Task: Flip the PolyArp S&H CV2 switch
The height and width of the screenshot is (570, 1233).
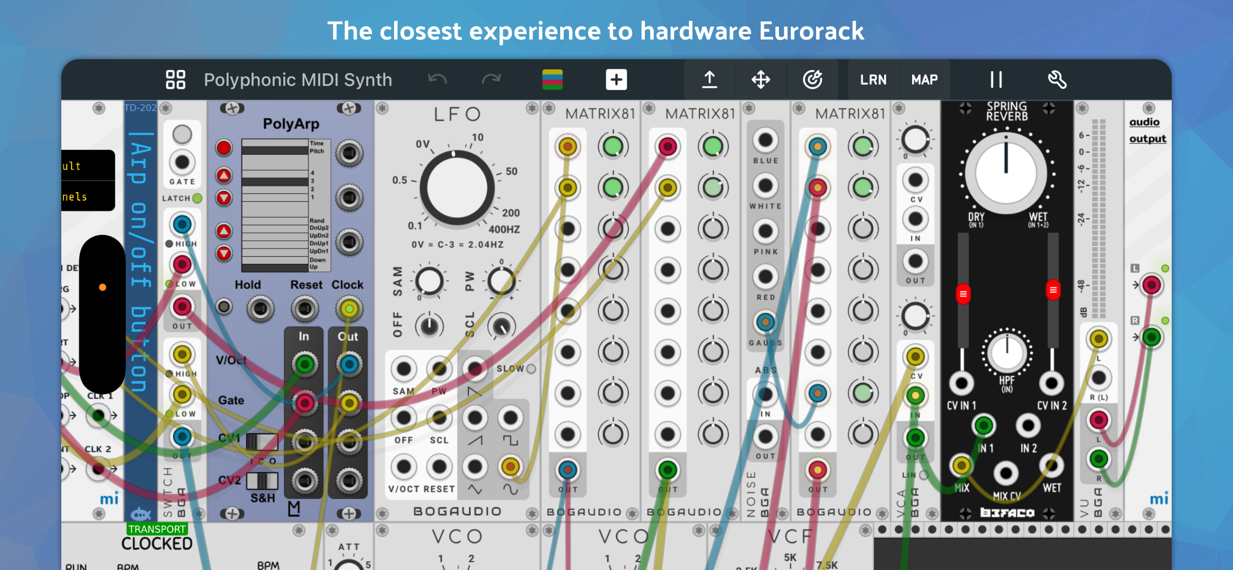Action: click(262, 480)
